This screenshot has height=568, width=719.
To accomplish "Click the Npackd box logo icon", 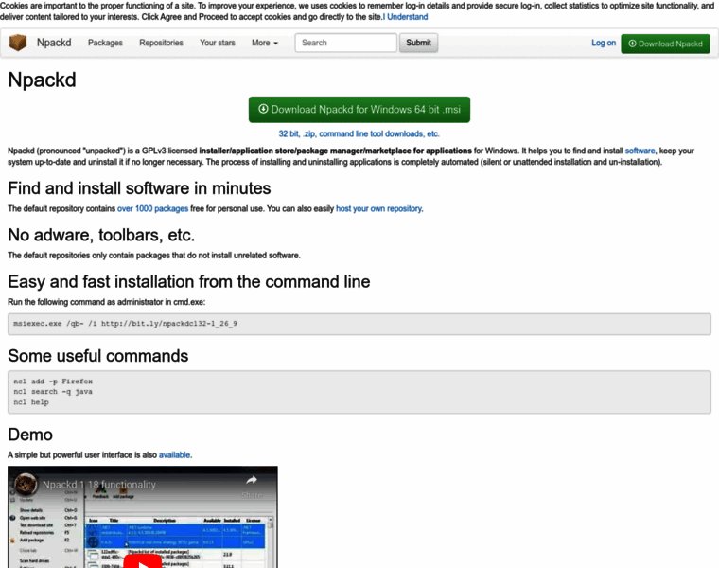I will (18, 43).
